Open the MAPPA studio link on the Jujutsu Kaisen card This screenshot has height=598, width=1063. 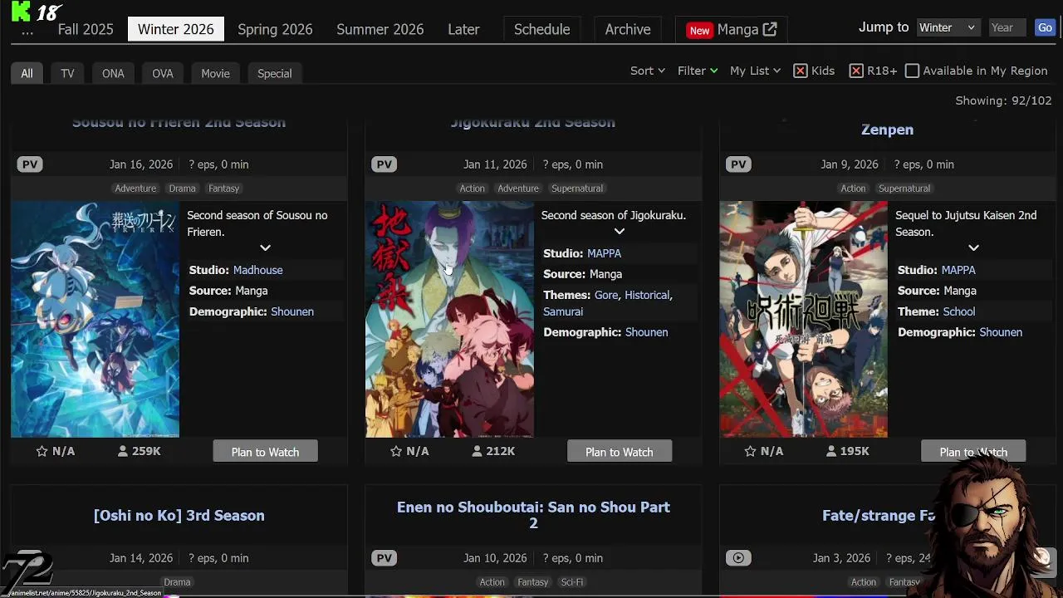click(958, 270)
